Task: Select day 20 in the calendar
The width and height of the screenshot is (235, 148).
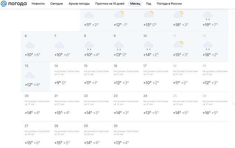Action: pyautogui.click(x=35, y=107)
